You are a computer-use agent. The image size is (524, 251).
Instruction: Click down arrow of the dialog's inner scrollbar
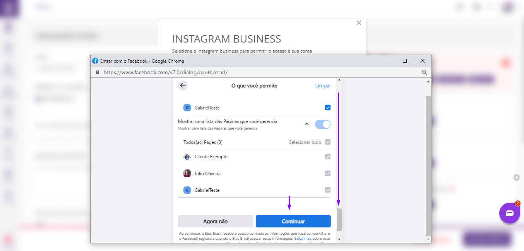pos(339,239)
